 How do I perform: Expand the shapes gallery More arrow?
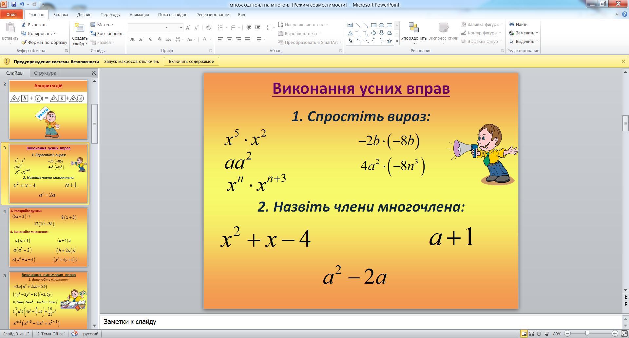[397, 41]
